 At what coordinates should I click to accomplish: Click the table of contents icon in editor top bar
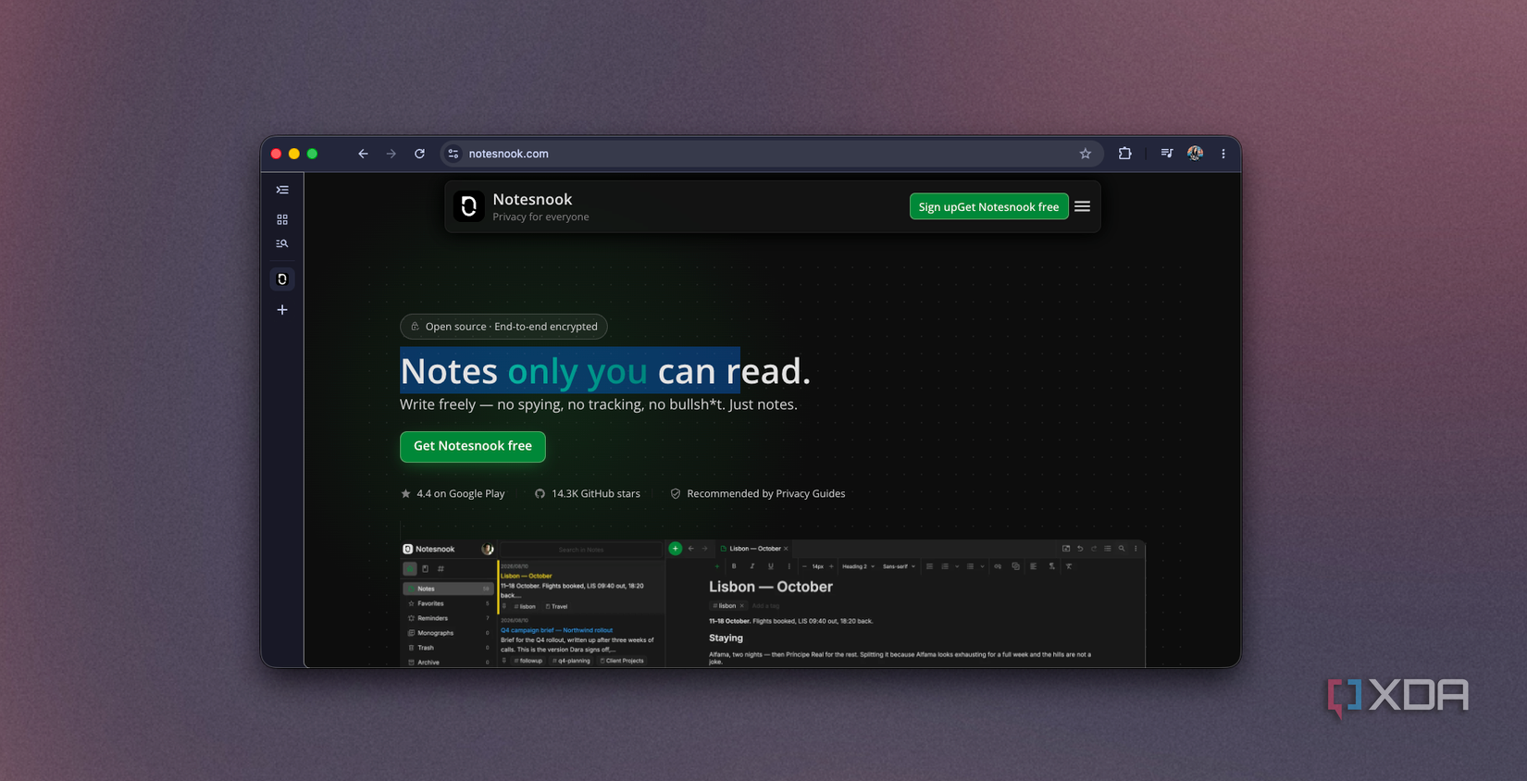click(x=1108, y=549)
